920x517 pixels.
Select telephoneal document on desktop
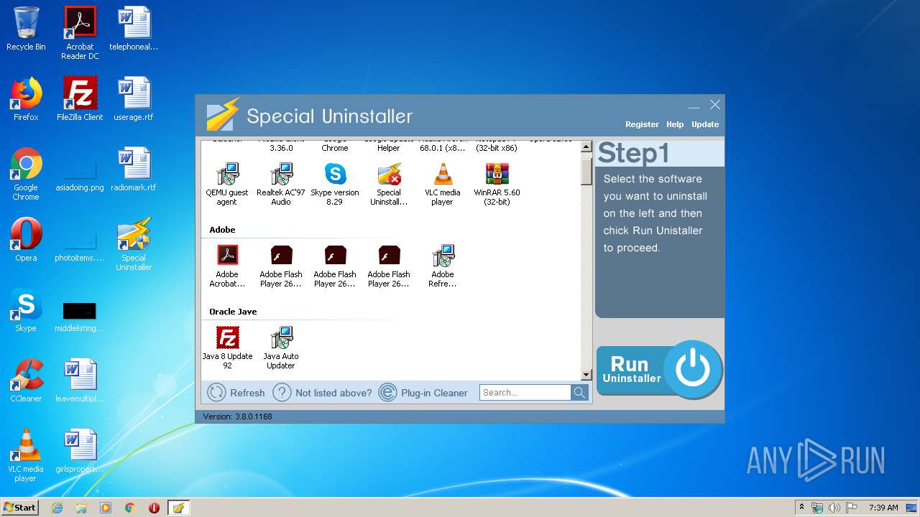click(134, 29)
